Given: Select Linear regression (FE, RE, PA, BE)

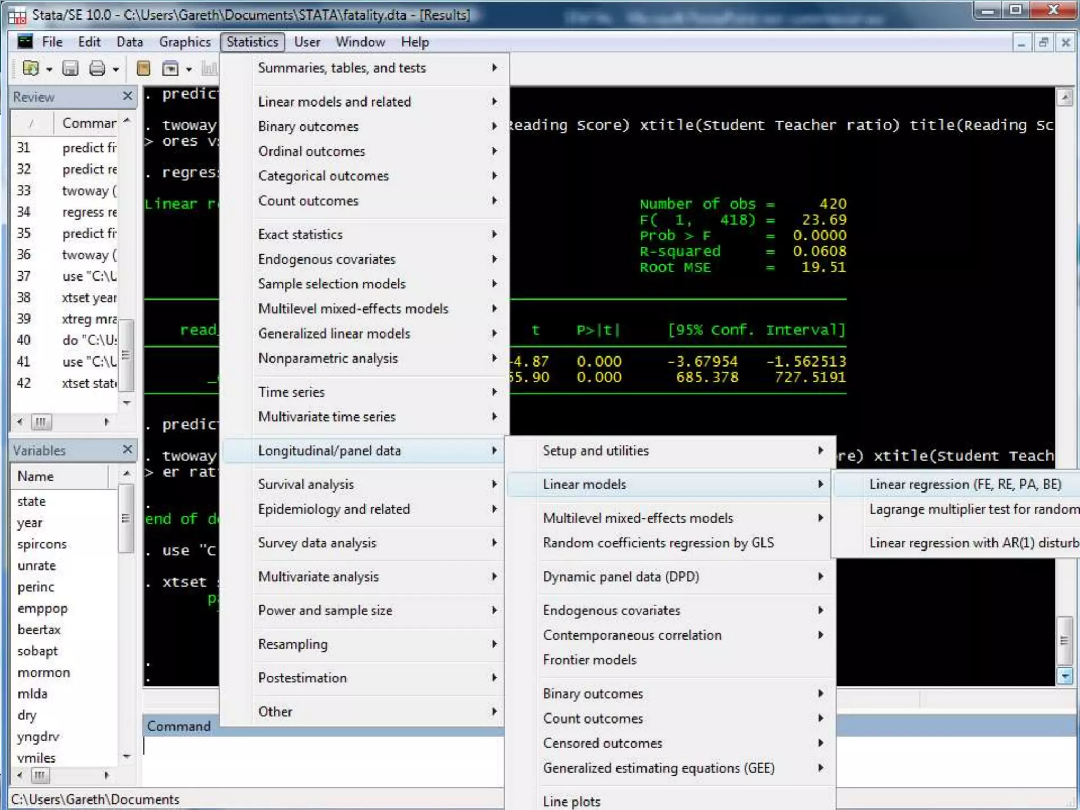Looking at the screenshot, I should (x=965, y=484).
